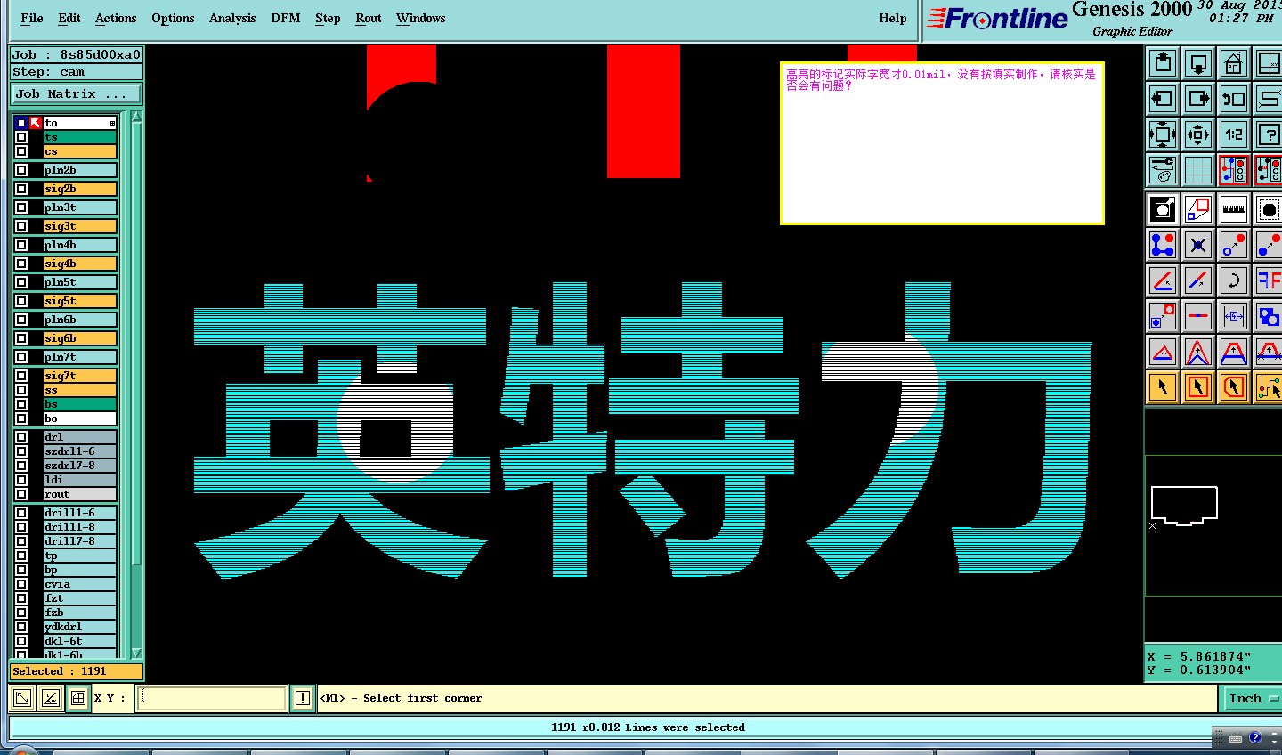Click the black feature display icon
1282x755 pixels.
click(x=1163, y=210)
